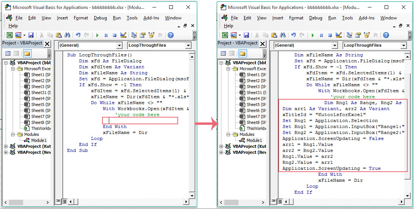Click Find binoculars icon in left window
Screen dimensions: 414x209
(67, 35)
